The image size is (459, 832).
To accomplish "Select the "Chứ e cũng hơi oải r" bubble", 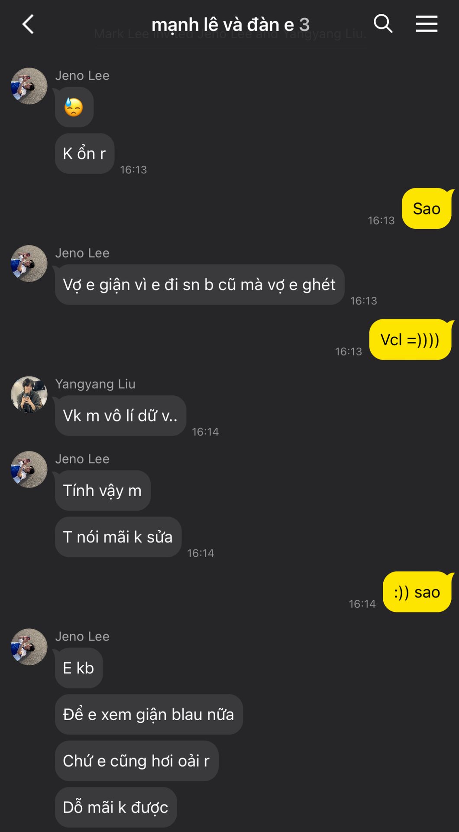I will coord(136,761).
